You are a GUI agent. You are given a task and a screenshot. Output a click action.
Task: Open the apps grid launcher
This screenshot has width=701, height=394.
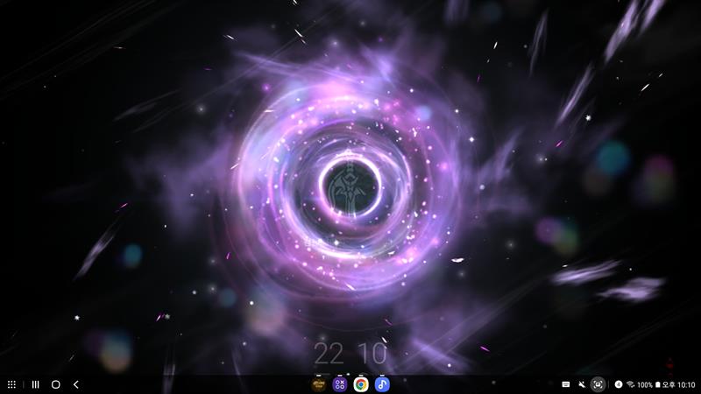[11, 384]
